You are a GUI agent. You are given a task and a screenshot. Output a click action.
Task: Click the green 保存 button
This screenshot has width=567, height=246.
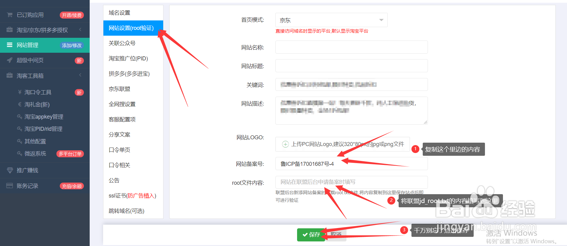pyautogui.click(x=311, y=235)
